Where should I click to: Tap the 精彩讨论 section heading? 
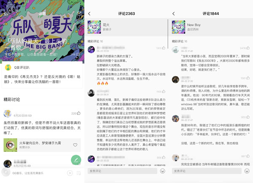12,99
